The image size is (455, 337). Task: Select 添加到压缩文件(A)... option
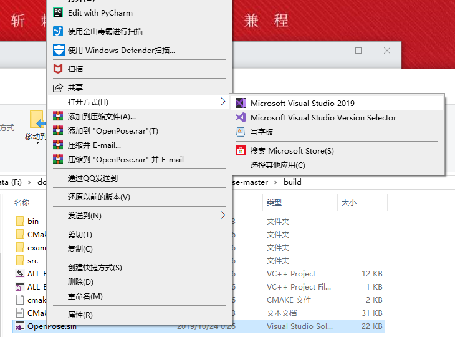point(102,117)
